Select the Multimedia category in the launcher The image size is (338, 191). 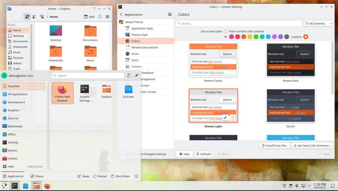click(23, 126)
